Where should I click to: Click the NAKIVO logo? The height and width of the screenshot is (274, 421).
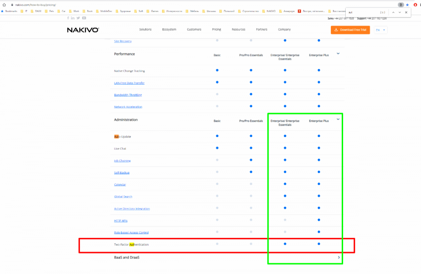click(x=83, y=30)
